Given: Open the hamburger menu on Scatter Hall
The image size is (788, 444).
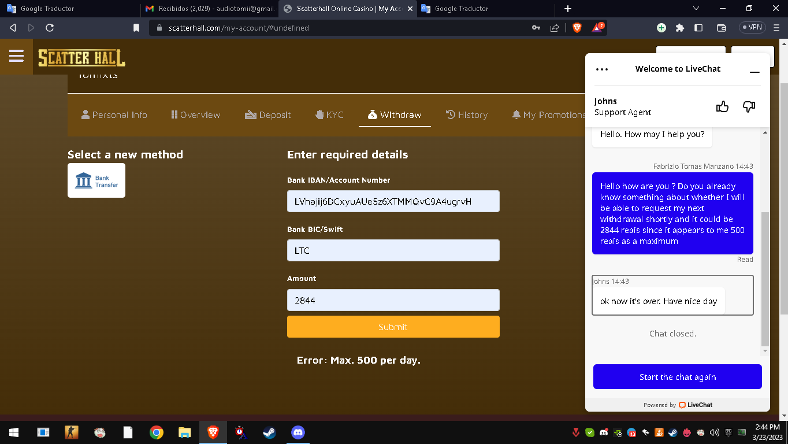Looking at the screenshot, I should pyautogui.click(x=16, y=56).
